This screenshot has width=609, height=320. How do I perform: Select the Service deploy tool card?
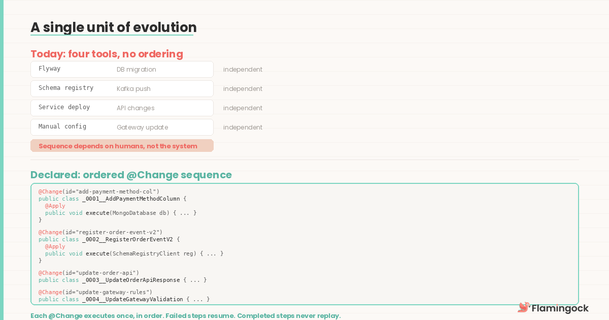(x=122, y=108)
